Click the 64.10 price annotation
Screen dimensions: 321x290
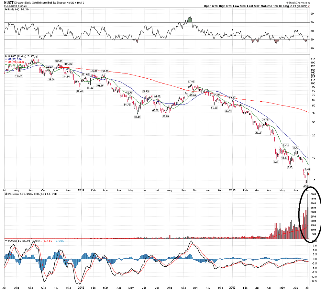[216, 95]
